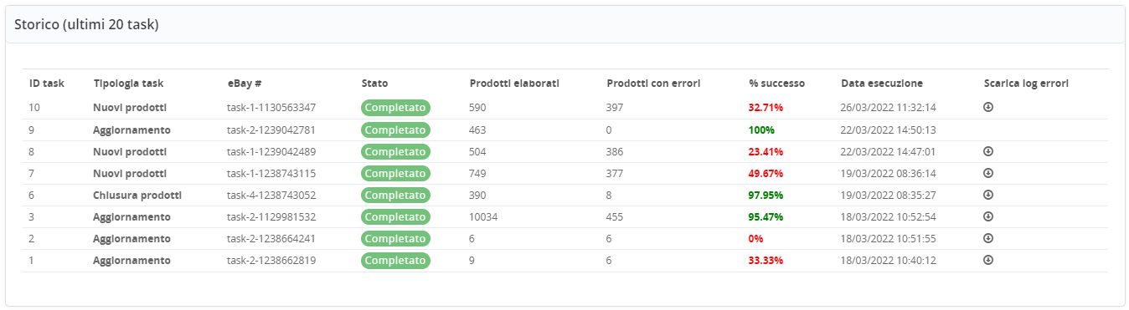Click the 32.71% success value
This screenshot has width=1129, height=310.
[x=766, y=108]
